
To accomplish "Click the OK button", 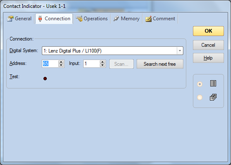I will pyautogui.click(x=208, y=31).
